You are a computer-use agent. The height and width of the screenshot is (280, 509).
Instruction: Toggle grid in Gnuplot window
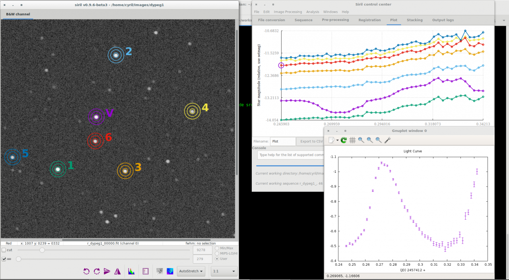coord(352,140)
